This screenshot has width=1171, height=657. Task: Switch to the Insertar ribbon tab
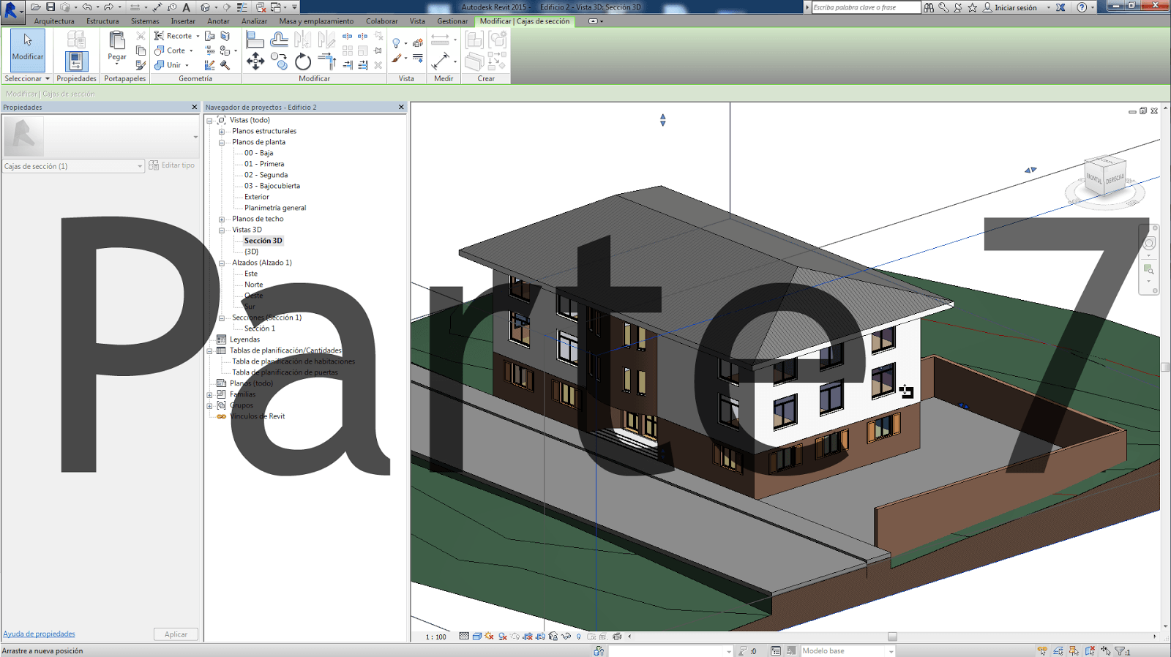point(183,21)
